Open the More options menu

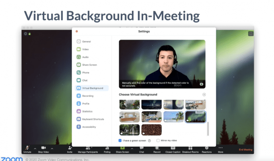220,150
